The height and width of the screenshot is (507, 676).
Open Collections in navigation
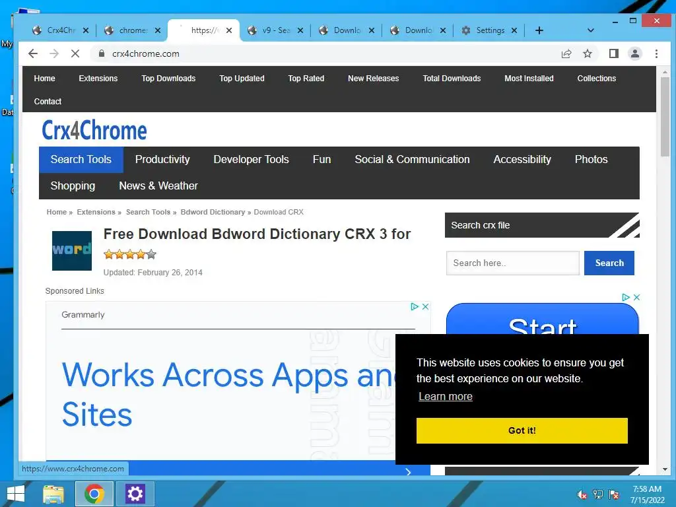tap(597, 79)
